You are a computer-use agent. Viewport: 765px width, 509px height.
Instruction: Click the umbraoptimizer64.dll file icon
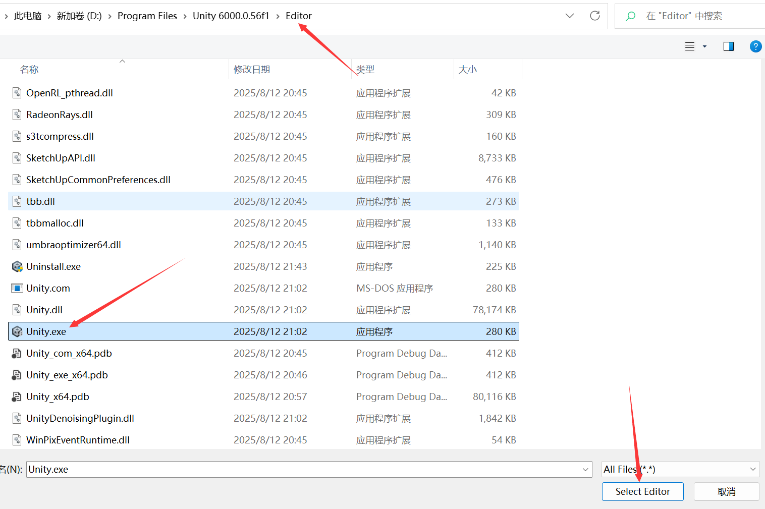click(x=17, y=245)
